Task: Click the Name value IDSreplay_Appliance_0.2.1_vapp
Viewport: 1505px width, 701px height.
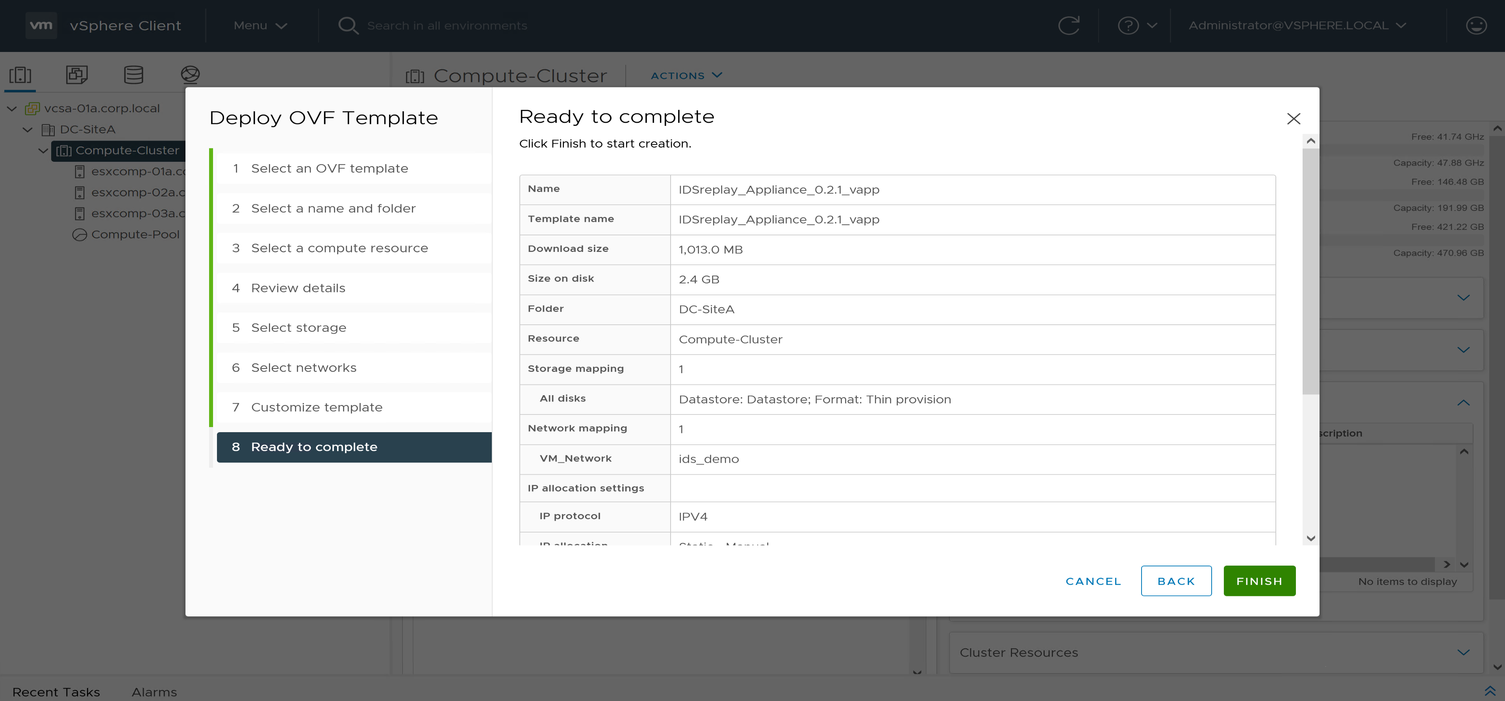Action: [x=779, y=190]
